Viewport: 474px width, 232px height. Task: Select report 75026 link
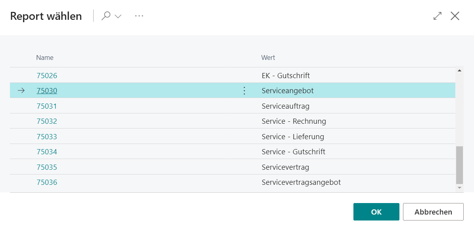(x=47, y=75)
